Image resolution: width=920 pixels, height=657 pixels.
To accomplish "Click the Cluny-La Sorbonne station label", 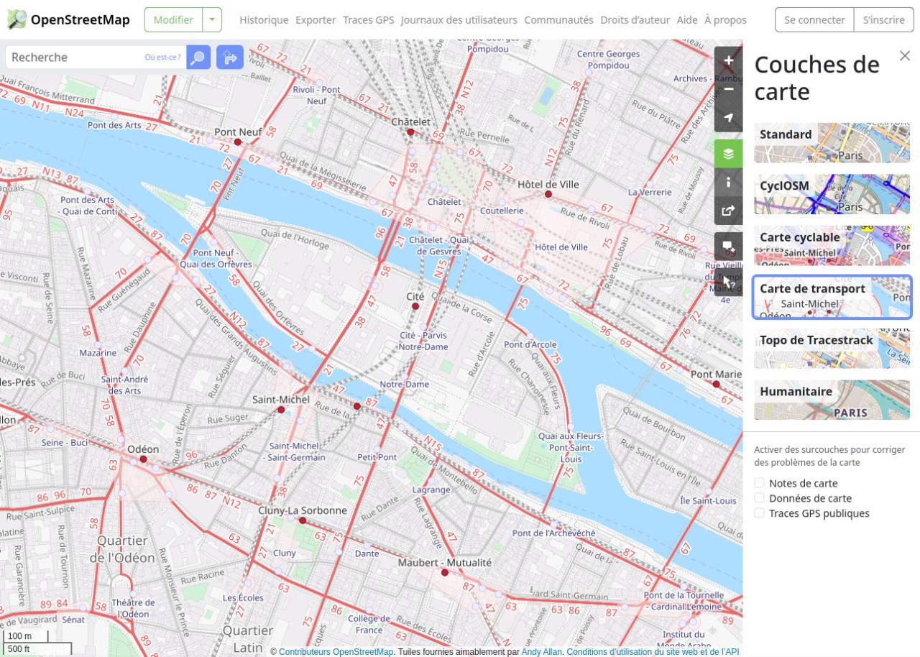I will point(303,510).
